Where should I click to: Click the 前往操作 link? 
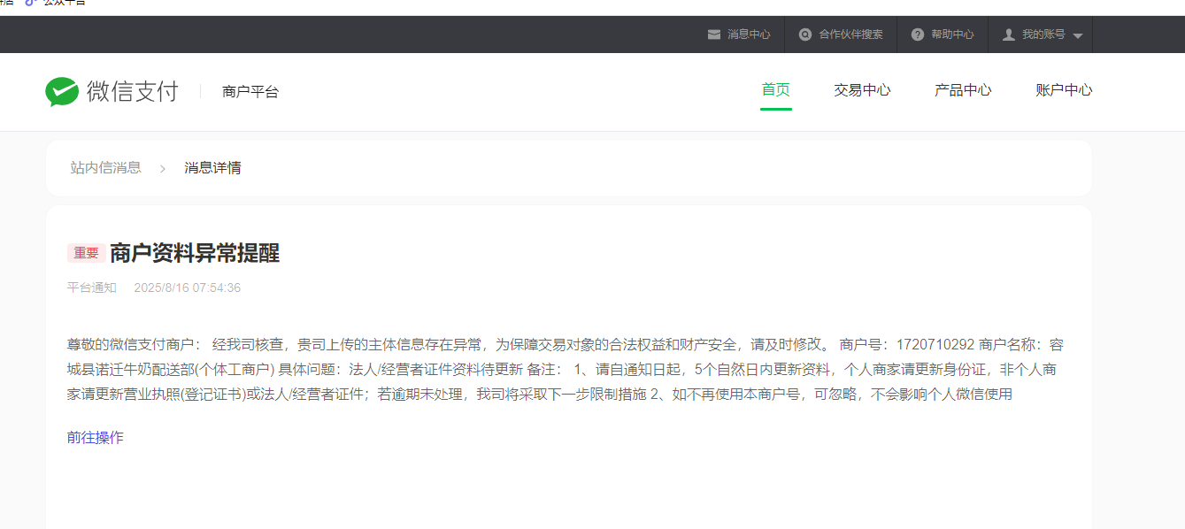click(96, 437)
